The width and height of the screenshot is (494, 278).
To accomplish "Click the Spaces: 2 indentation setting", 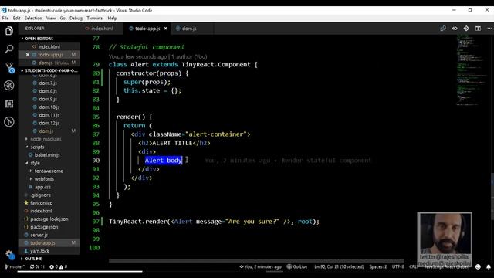I will (x=378, y=266).
